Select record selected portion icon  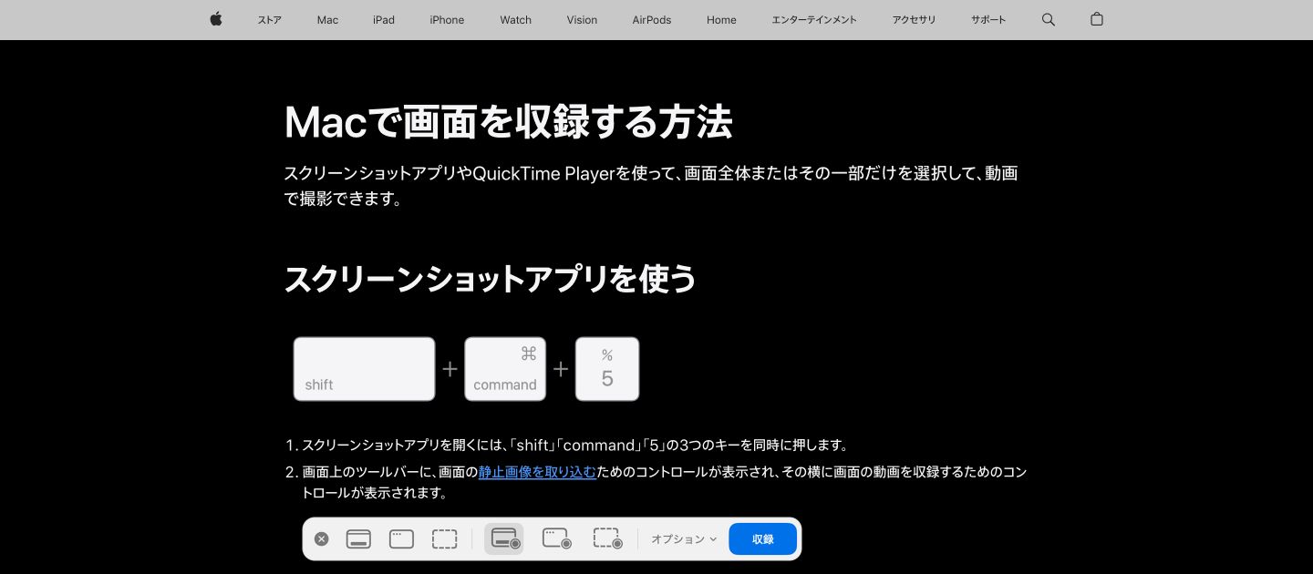pyautogui.click(x=607, y=539)
